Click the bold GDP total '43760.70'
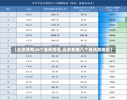The image size is (127, 100). (55, 35)
